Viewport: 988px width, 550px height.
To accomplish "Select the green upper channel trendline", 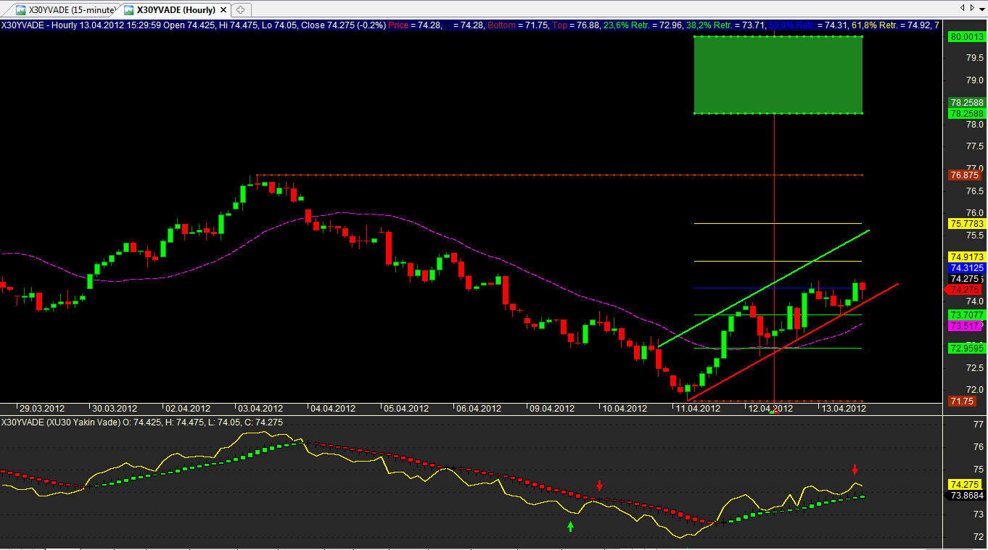I will tap(765, 287).
